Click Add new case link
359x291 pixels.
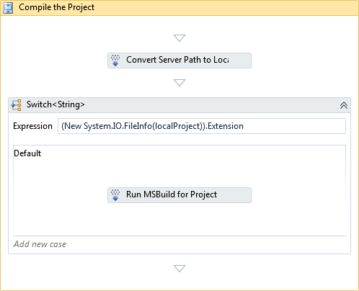[x=40, y=244]
